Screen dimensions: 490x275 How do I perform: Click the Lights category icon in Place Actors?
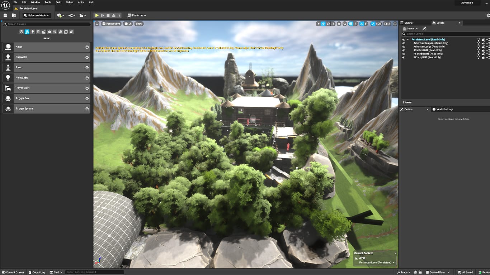click(33, 32)
